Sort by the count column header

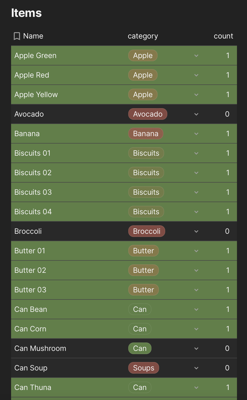point(224,36)
